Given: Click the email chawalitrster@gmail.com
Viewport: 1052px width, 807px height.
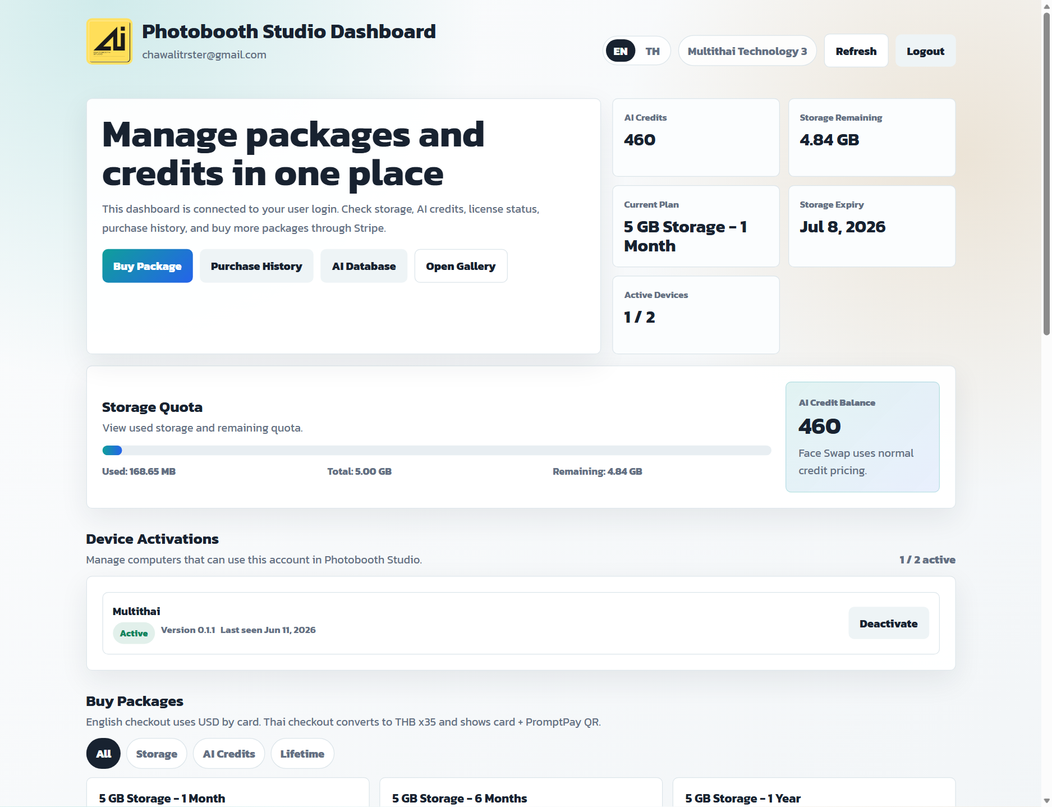Looking at the screenshot, I should pos(204,54).
